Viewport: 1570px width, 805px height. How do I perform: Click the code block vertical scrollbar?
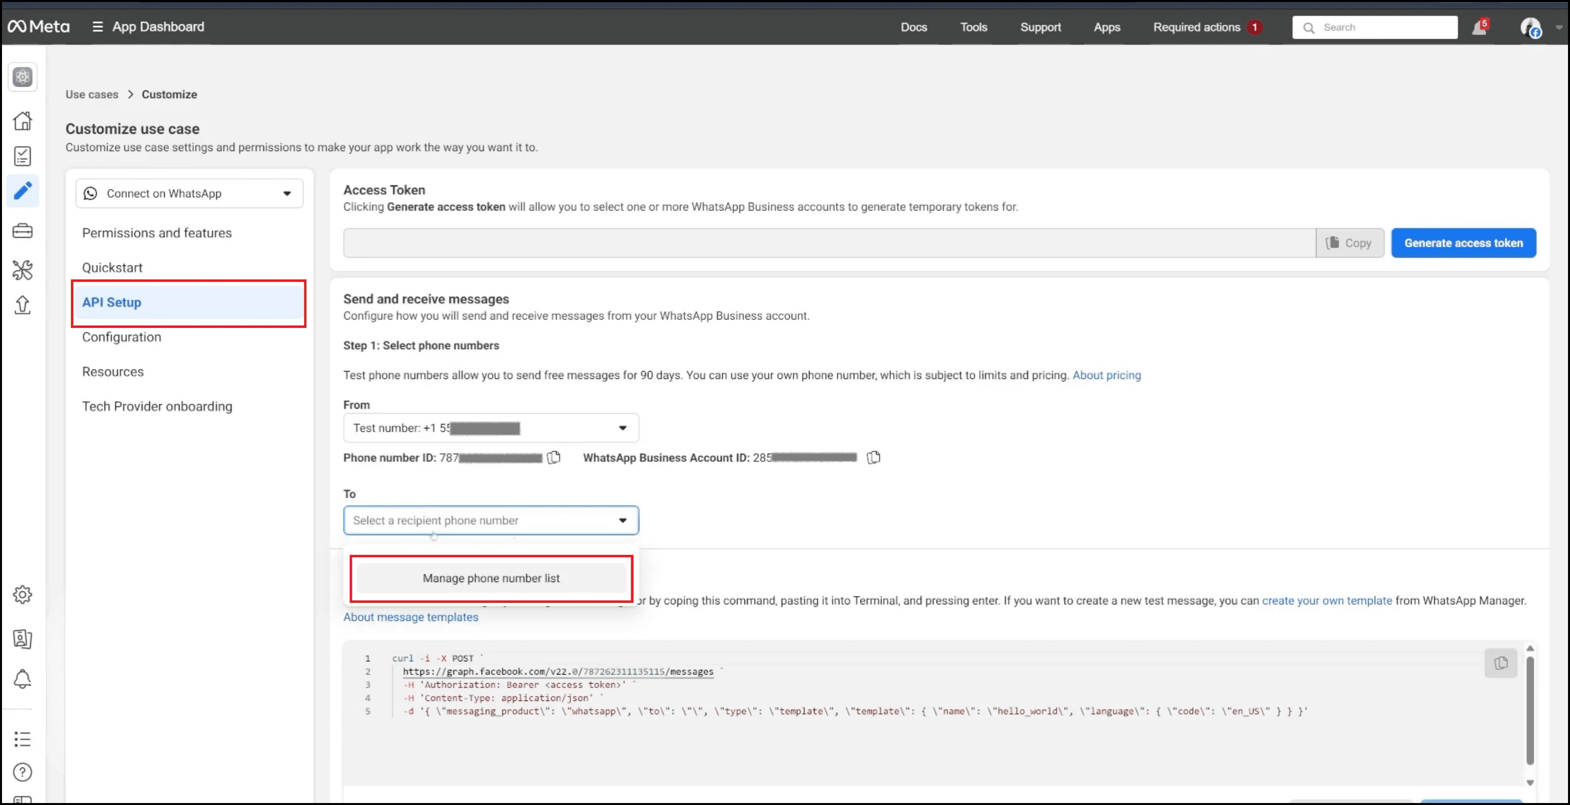(1530, 709)
